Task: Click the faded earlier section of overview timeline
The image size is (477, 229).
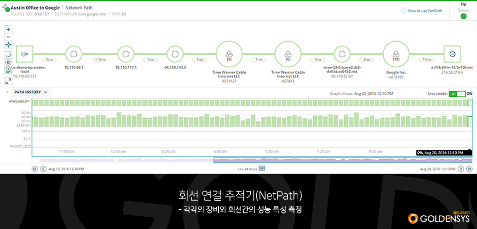Action: click(123, 160)
